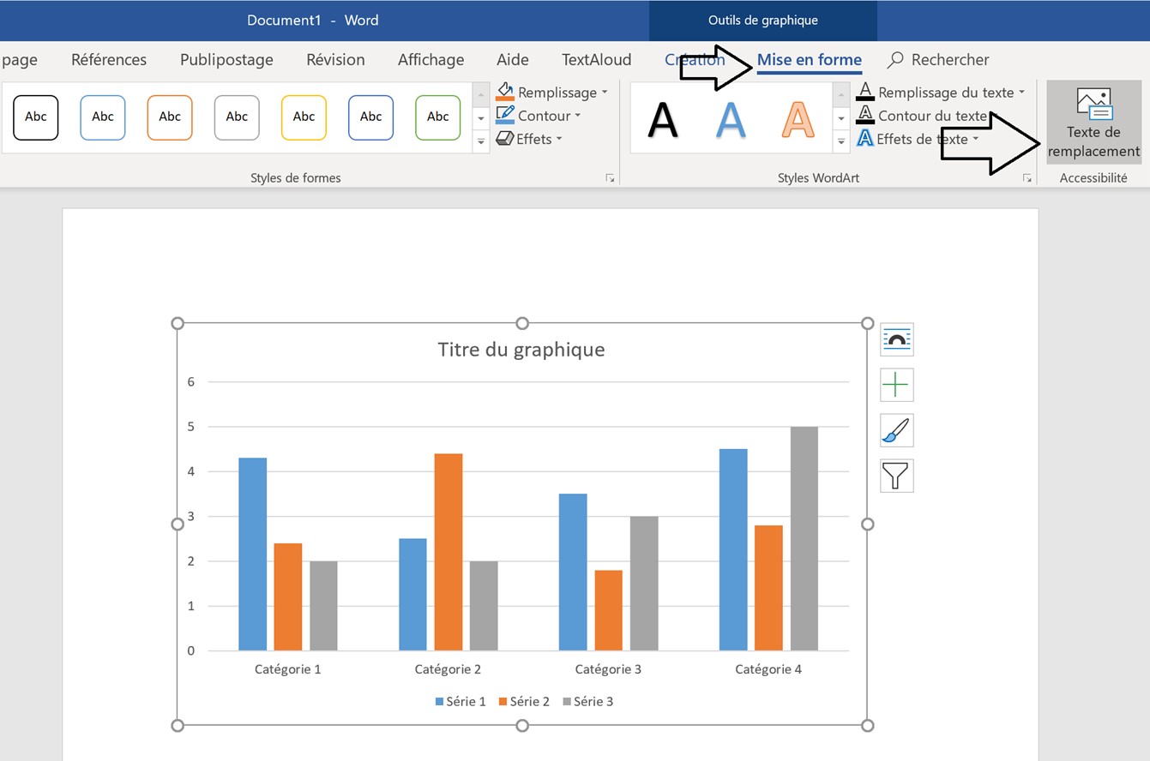The image size is (1150, 761).
Task: Click the chart layout options icon
Action: 896,339
